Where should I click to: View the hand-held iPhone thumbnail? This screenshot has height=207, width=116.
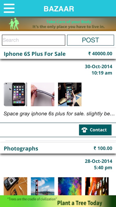point(70,94)
